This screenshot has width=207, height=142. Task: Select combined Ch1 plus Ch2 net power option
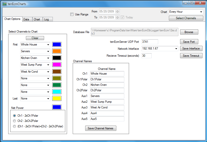[14, 126]
